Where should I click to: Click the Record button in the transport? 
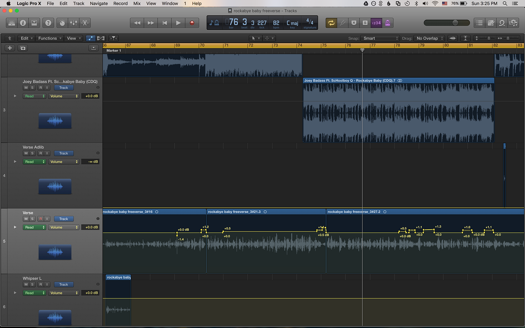[192, 23]
